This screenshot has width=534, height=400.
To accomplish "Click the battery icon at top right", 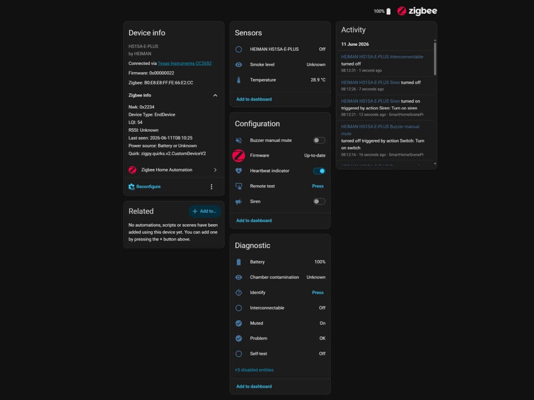I will (389, 11).
